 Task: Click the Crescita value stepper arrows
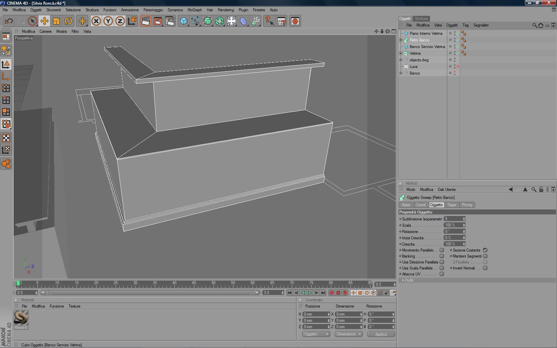pos(464,244)
